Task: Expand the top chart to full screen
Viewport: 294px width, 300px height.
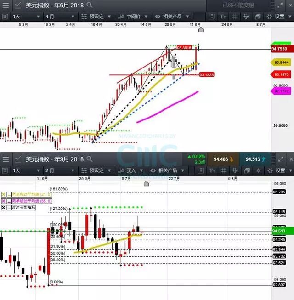Action: click(280, 5)
